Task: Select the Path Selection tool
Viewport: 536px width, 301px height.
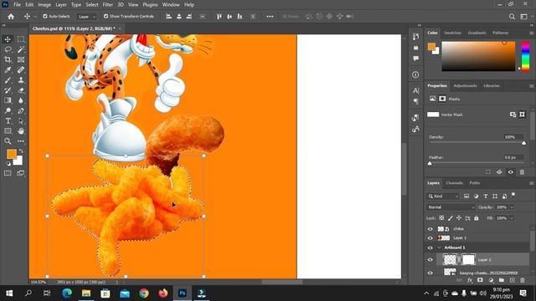Action: click(21, 120)
